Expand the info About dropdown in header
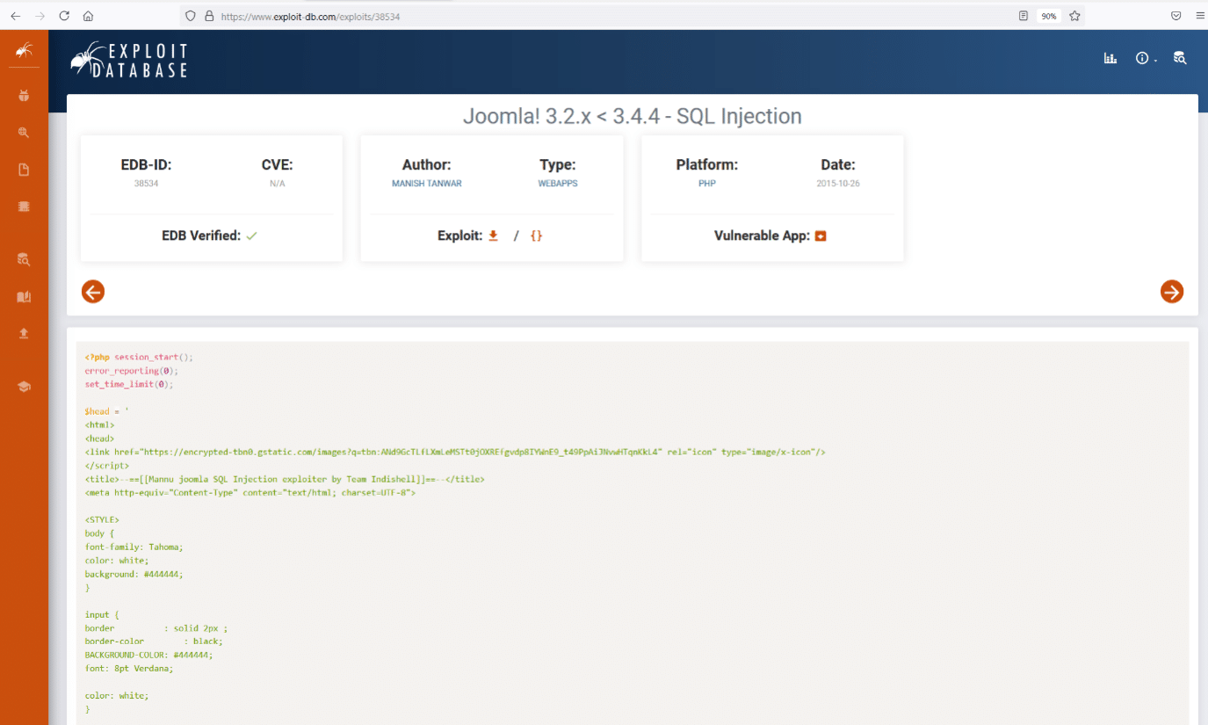Viewport: 1208px width, 725px height. tap(1145, 58)
